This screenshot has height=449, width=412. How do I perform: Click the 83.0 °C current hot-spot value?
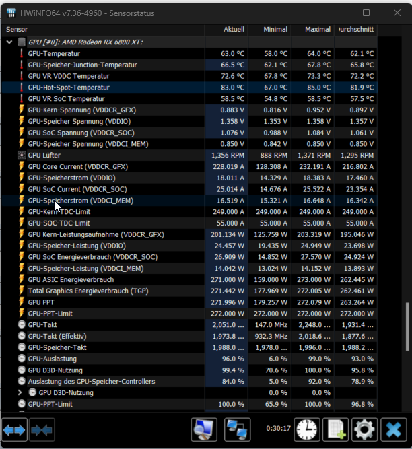[x=232, y=88]
